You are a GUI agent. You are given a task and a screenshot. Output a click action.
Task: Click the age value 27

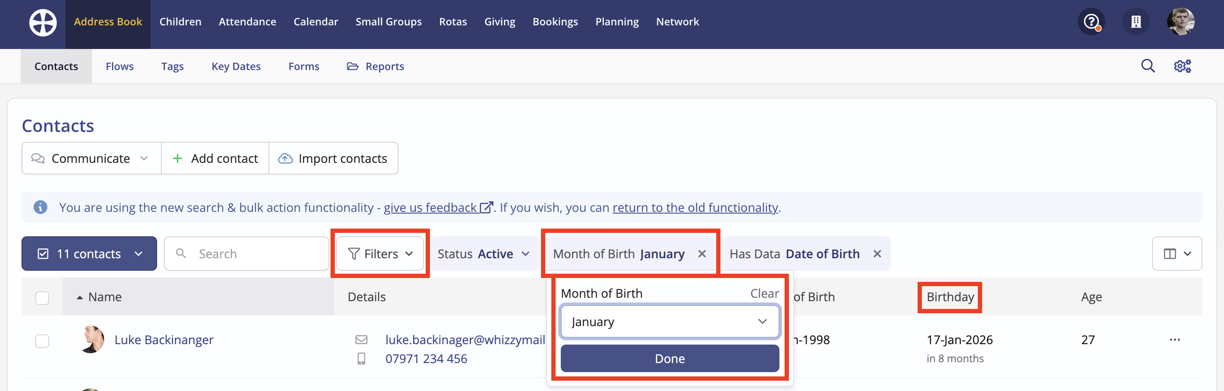[x=1088, y=340]
